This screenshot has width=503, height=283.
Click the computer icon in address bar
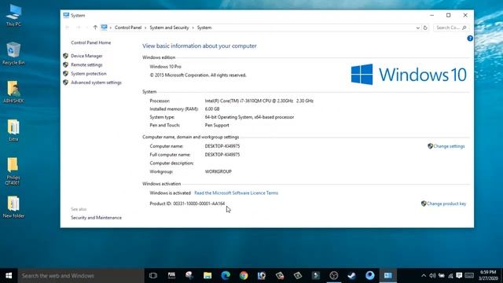(x=104, y=28)
